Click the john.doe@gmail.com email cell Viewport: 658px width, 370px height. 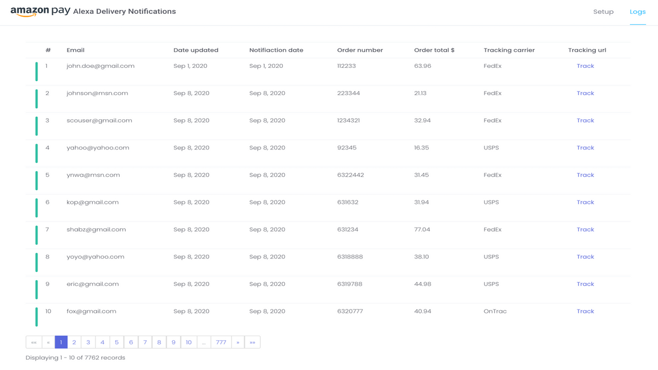[101, 66]
